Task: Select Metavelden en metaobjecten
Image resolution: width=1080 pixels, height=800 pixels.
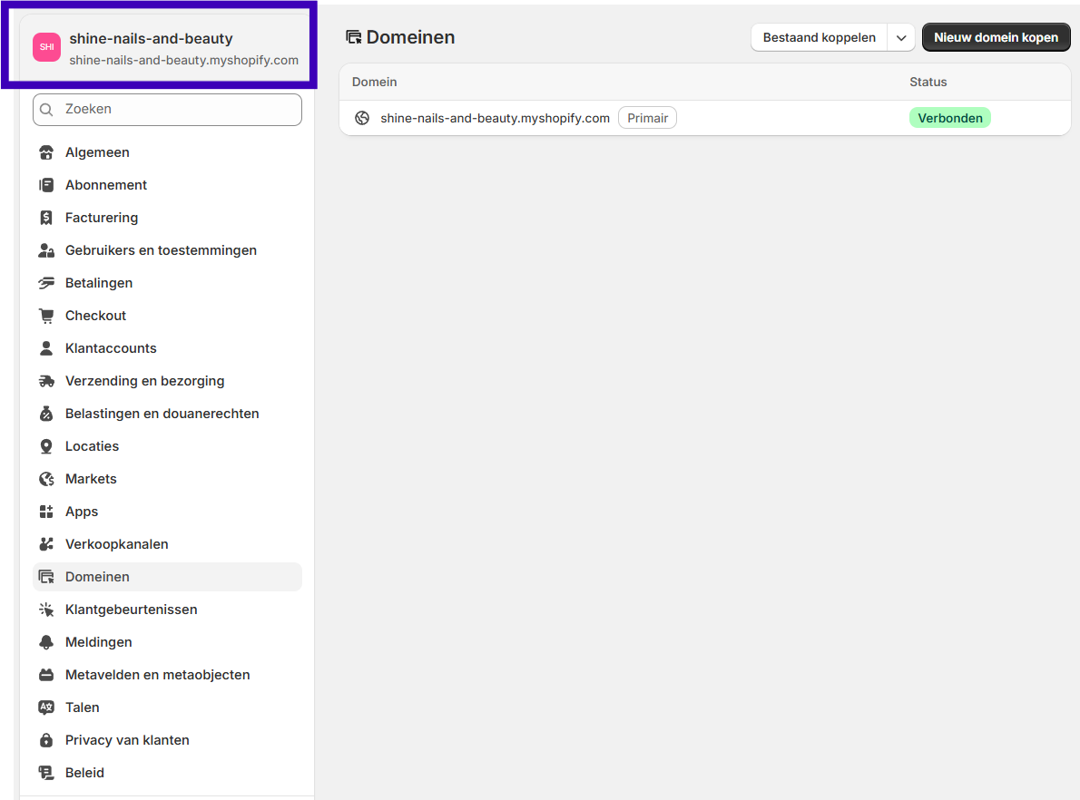Action: point(157,675)
